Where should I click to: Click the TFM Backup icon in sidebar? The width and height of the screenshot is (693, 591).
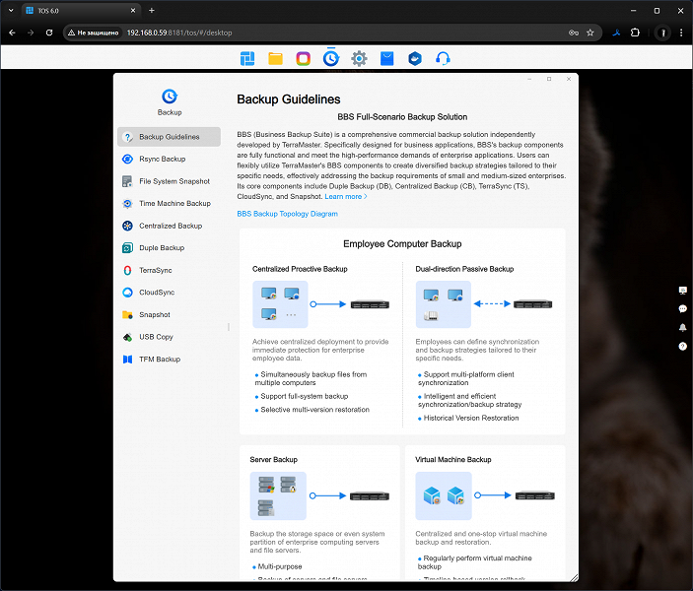coord(128,360)
